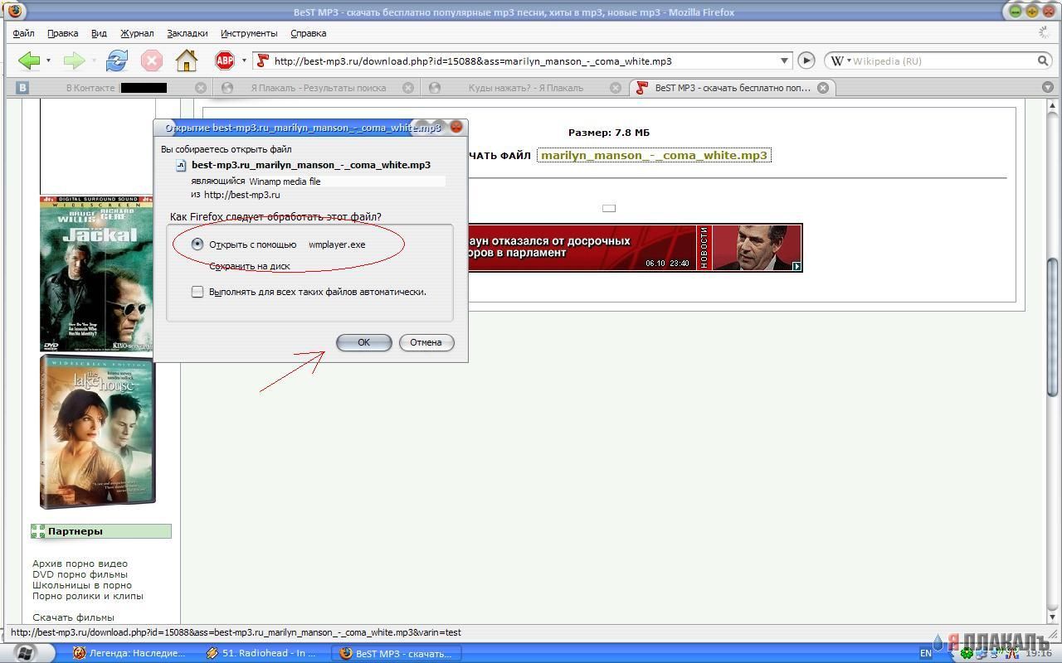Image resolution: width=1062 pixels, height=663 pixels.
Task: Click the Отмена button
Action: tap(426, 342)
